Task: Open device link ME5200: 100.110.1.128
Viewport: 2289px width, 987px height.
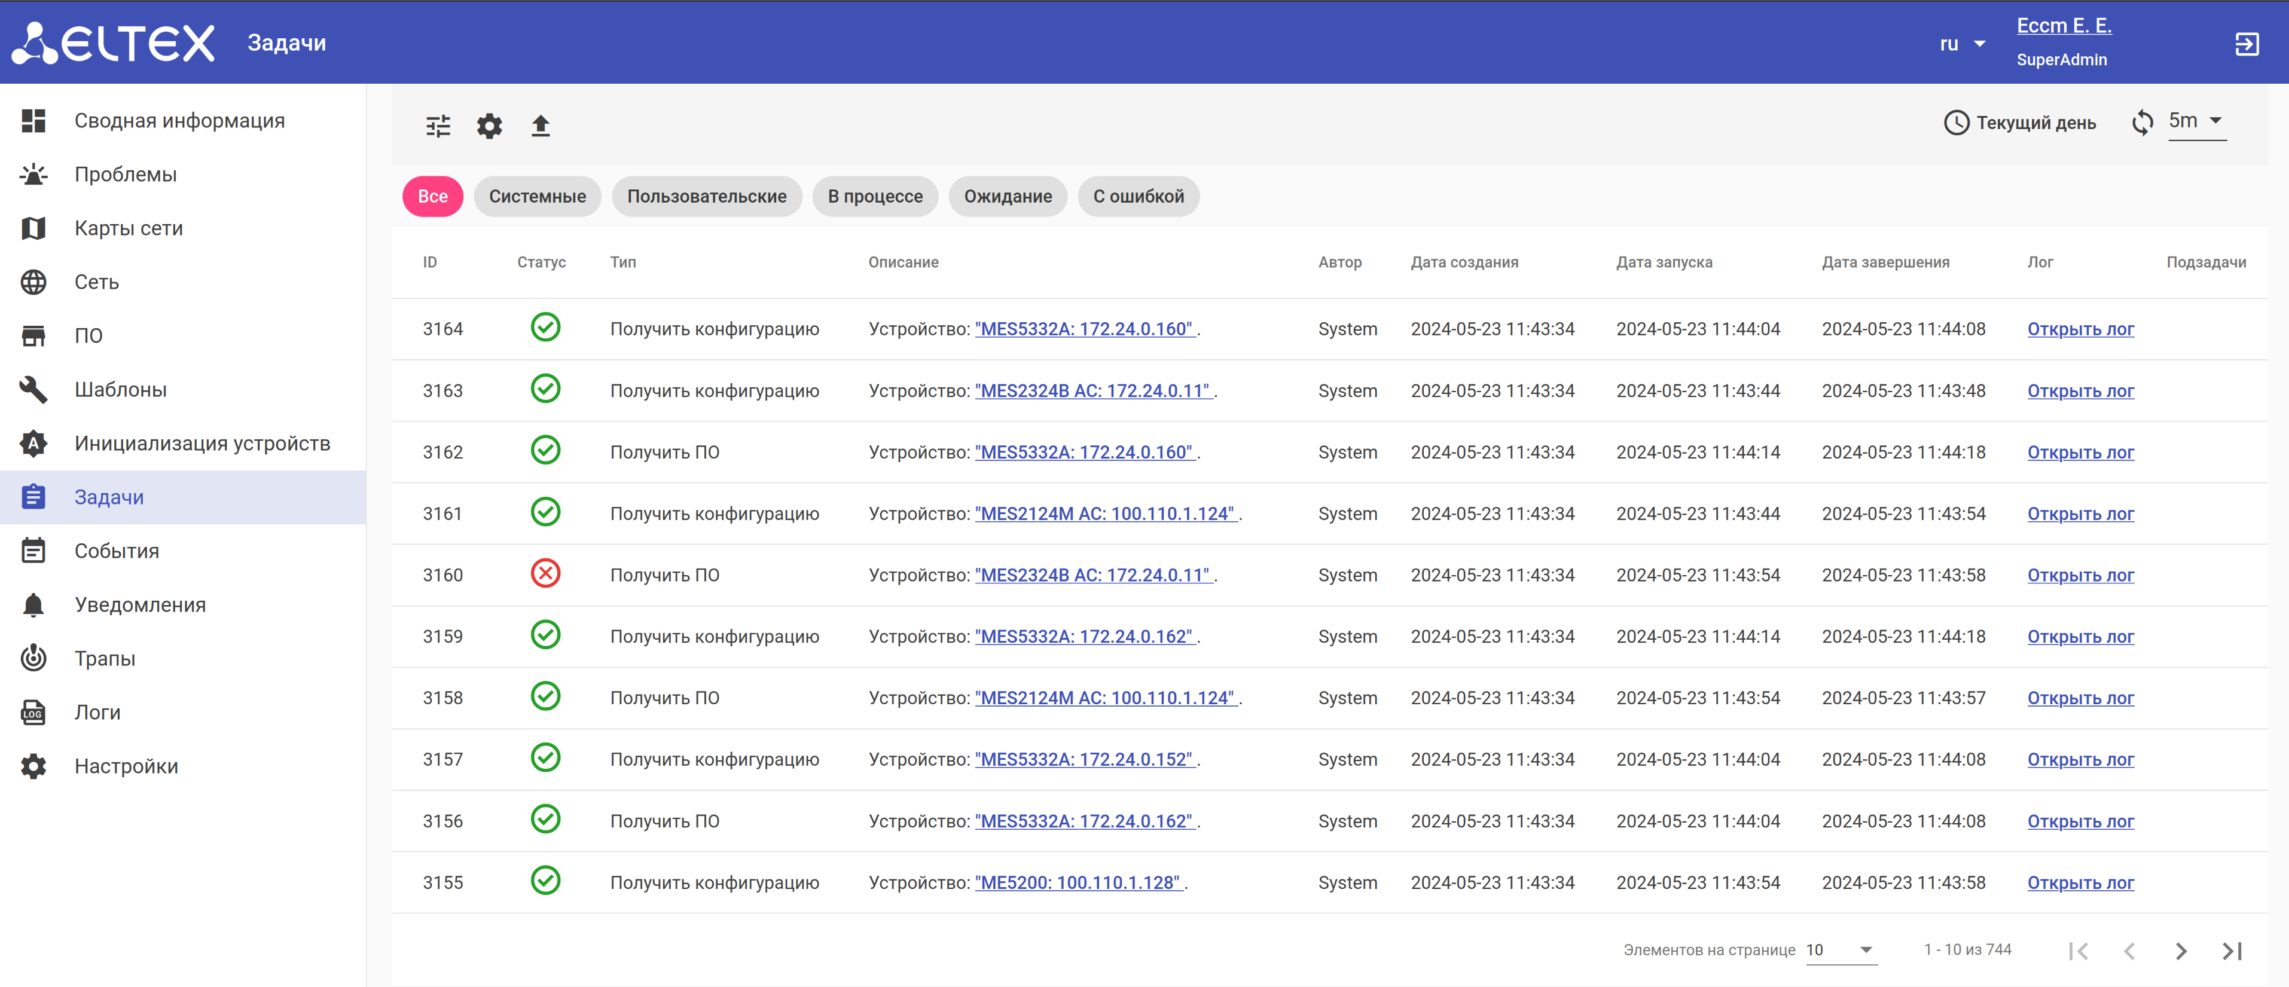Action: (1078, 882)
